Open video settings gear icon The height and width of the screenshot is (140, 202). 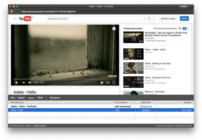tap(102, 82)
